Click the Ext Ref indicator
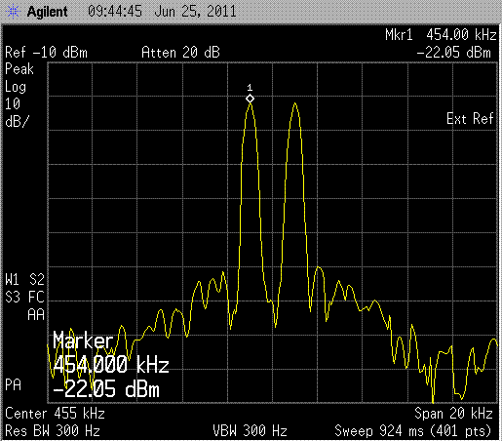 point(470,118)
